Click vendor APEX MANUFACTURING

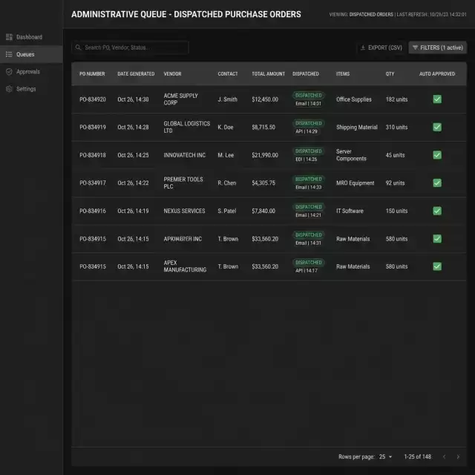tap(185, 266)
